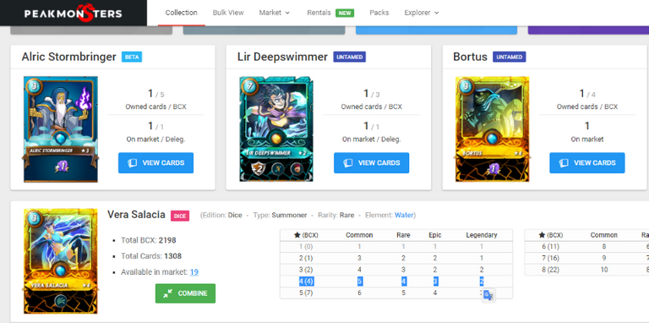View cards for Alric Stormbringer
The width and height of the screenshot is (649, 323).
[155, 162]
